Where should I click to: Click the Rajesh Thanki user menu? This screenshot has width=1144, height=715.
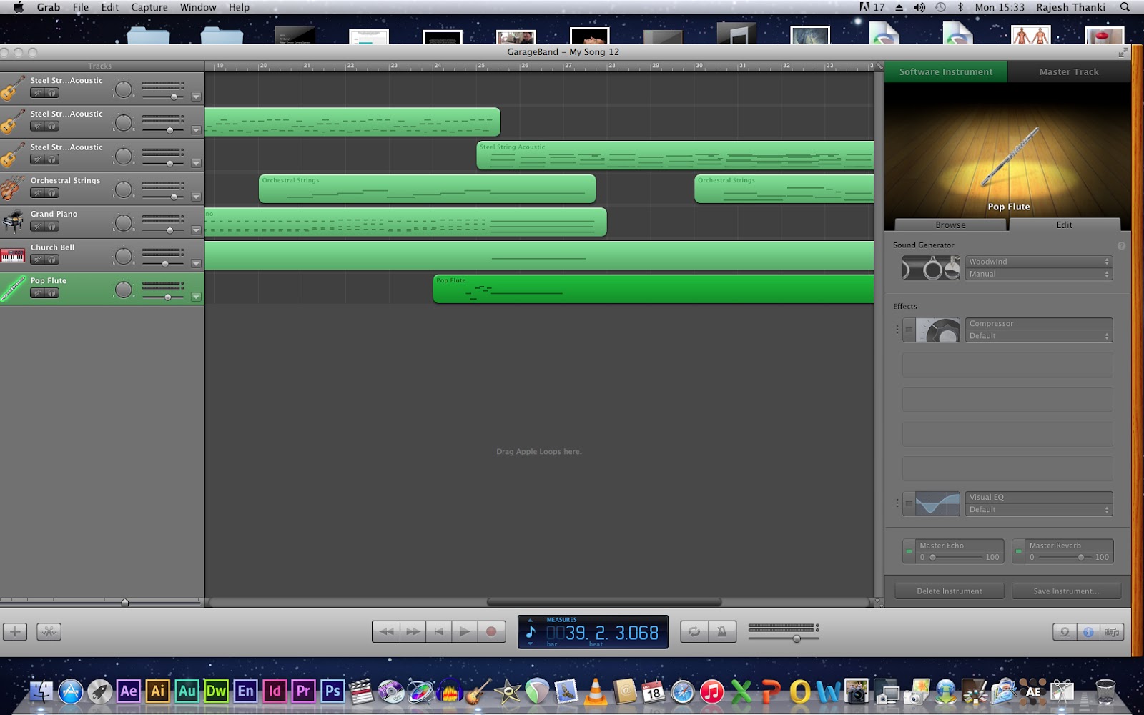tap(1071, 7)
